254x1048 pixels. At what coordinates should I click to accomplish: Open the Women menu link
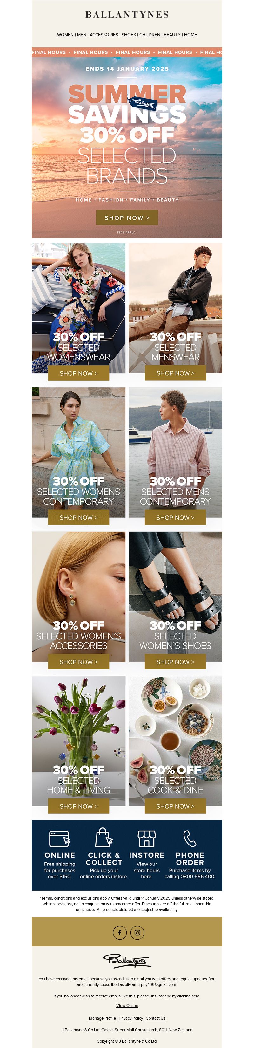tap(65, 35)
